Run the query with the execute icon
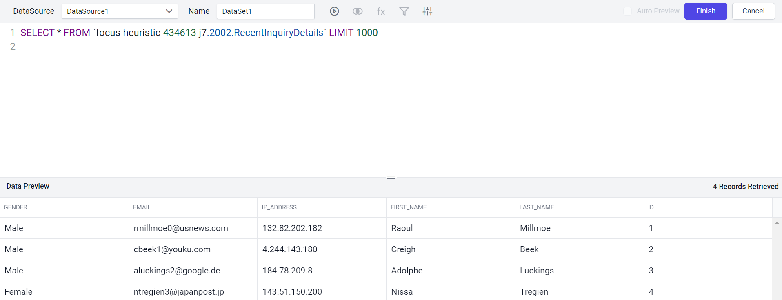The height and width of the screenshot is (300, 782). pyautogui.click(x=334, y=11)
